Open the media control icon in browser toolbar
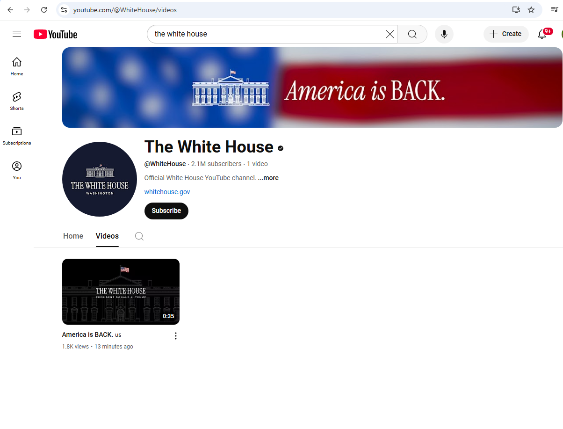The width and height of the screenshot is (563, 429). (555, 10)
